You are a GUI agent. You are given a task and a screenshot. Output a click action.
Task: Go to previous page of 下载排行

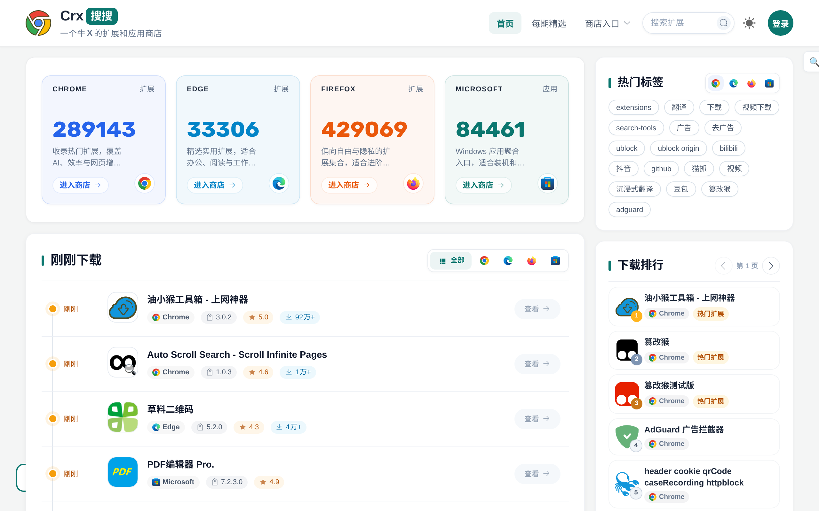tap(723, 266)
